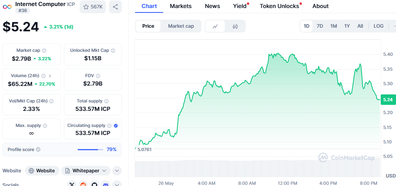
Task: Click the 5.40 price axis label
Action: pos(388,54)
